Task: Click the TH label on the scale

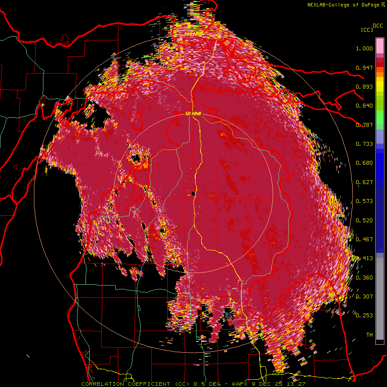Action: [369, 335]
